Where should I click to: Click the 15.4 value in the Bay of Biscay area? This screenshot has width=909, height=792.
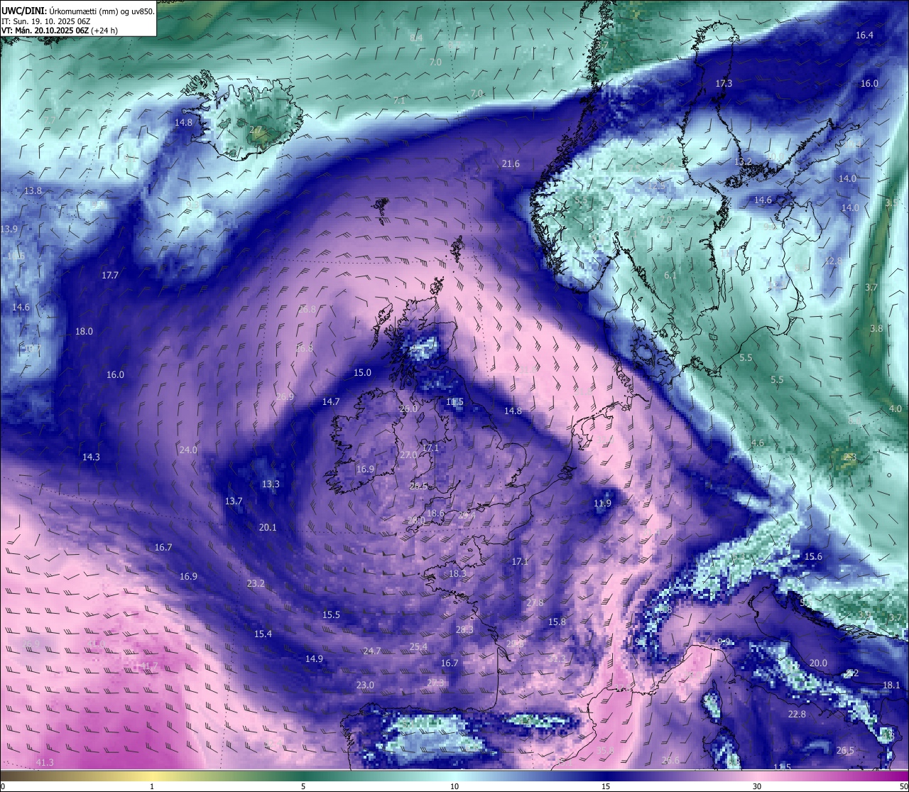(x=263, y=634)
